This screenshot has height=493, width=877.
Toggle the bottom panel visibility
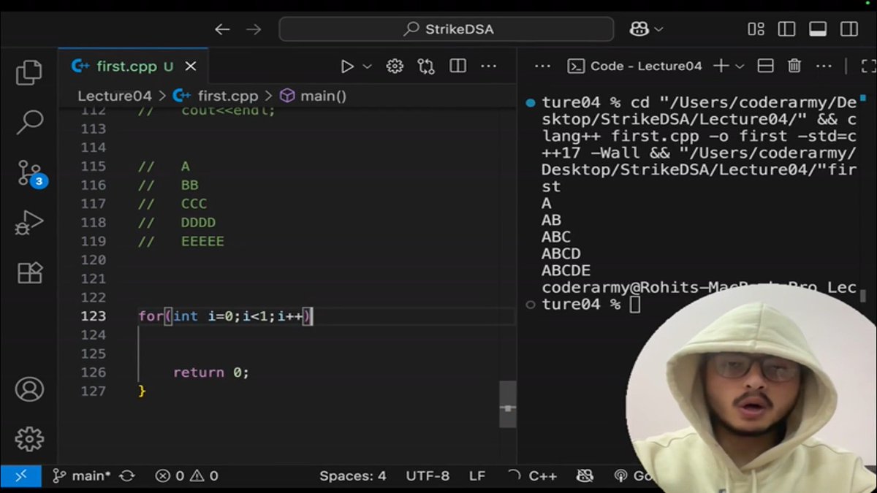[817, 28]
